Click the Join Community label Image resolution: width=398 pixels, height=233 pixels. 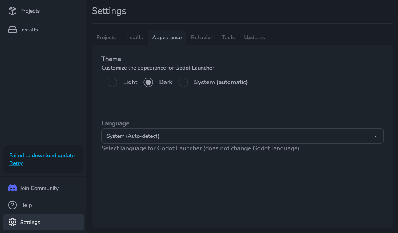coord(39,188)
